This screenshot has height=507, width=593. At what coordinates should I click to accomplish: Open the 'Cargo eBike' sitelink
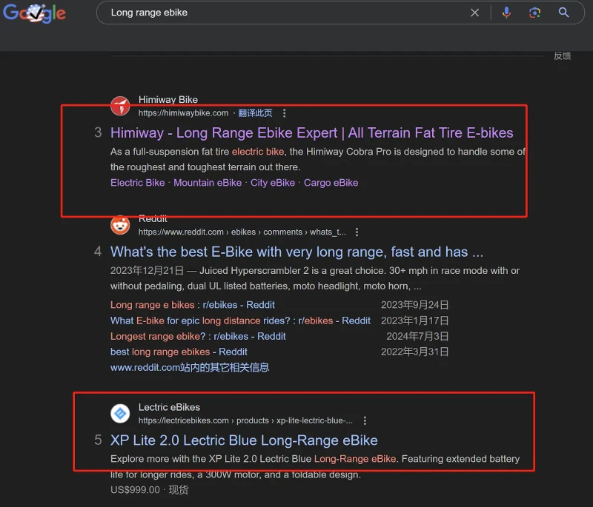(x=331, y=183)
